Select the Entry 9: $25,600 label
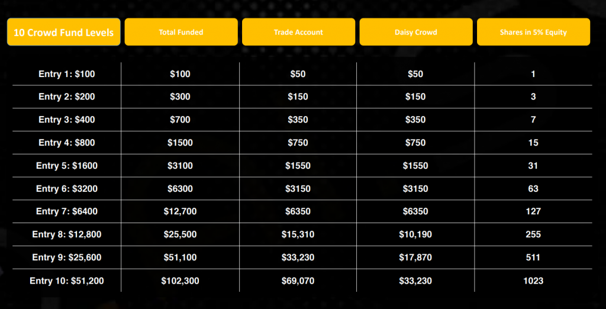Viewport: 606px width, 309px height. coord(66,257)
